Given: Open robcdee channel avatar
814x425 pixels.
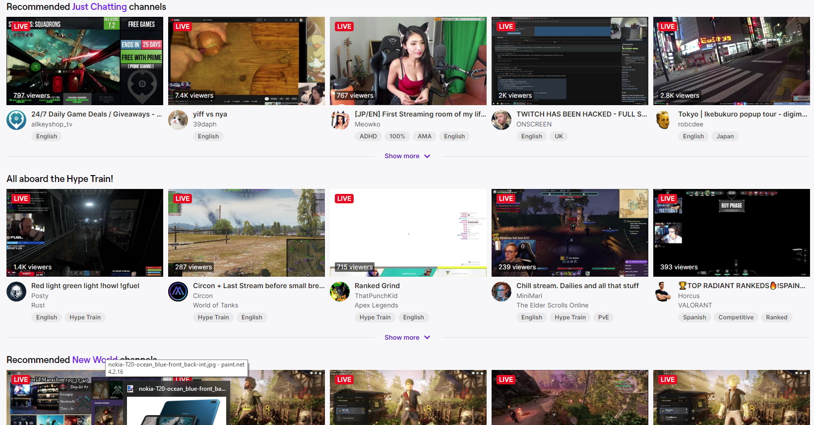Looking at the screenshot, I should point(663,120).
